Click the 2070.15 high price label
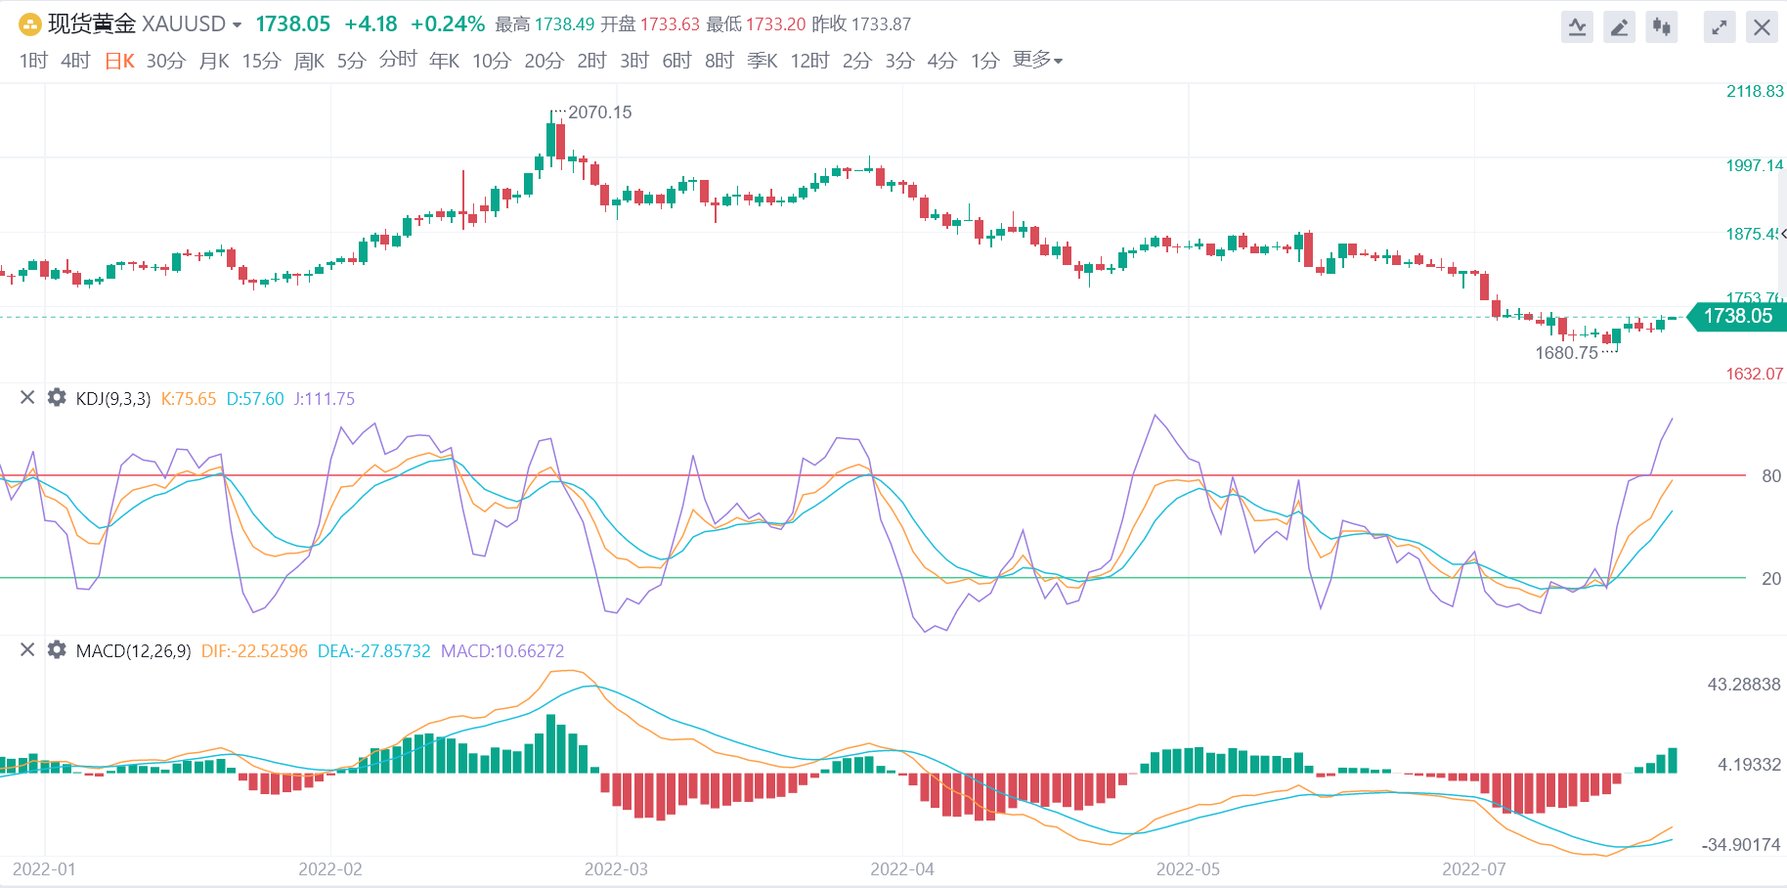1787x888 pixels. coord(600,112)
